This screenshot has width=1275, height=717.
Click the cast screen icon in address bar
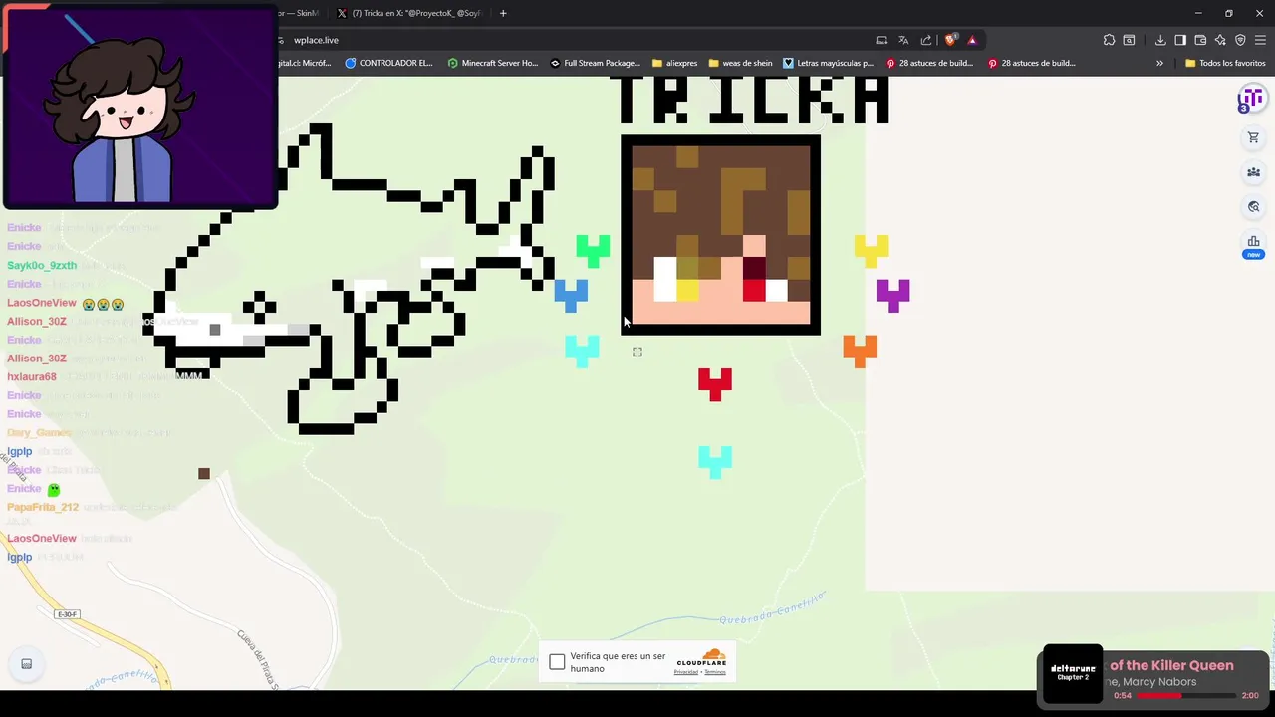coord(882,40)
